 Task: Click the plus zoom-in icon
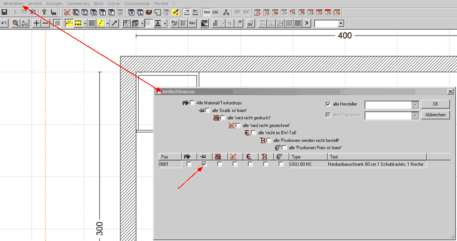pos(37,23)
